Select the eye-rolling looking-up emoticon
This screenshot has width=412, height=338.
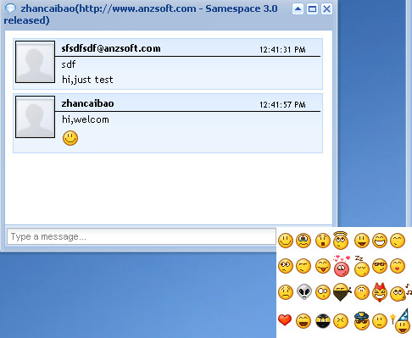[x=361, y=292]
